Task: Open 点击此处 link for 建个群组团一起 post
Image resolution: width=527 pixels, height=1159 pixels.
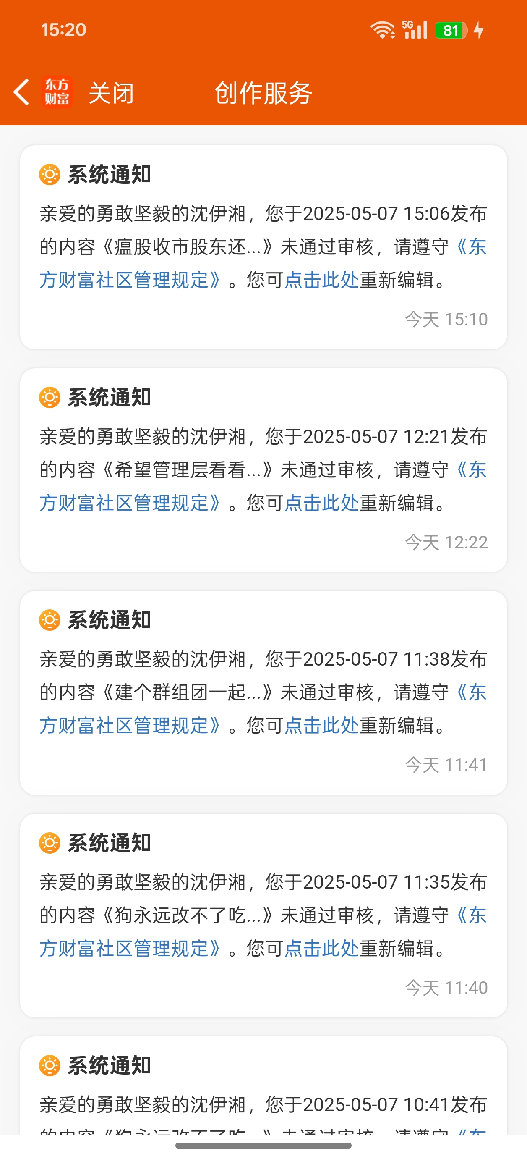Action: 321,726
